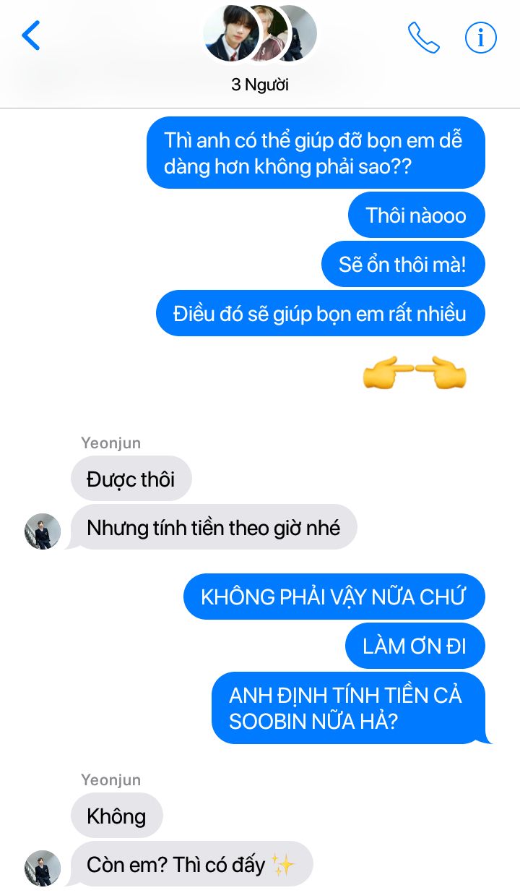Select the 'Còn em? Thì có đấy' bubble
The image size is (520, 893).
tap(191, 864)
